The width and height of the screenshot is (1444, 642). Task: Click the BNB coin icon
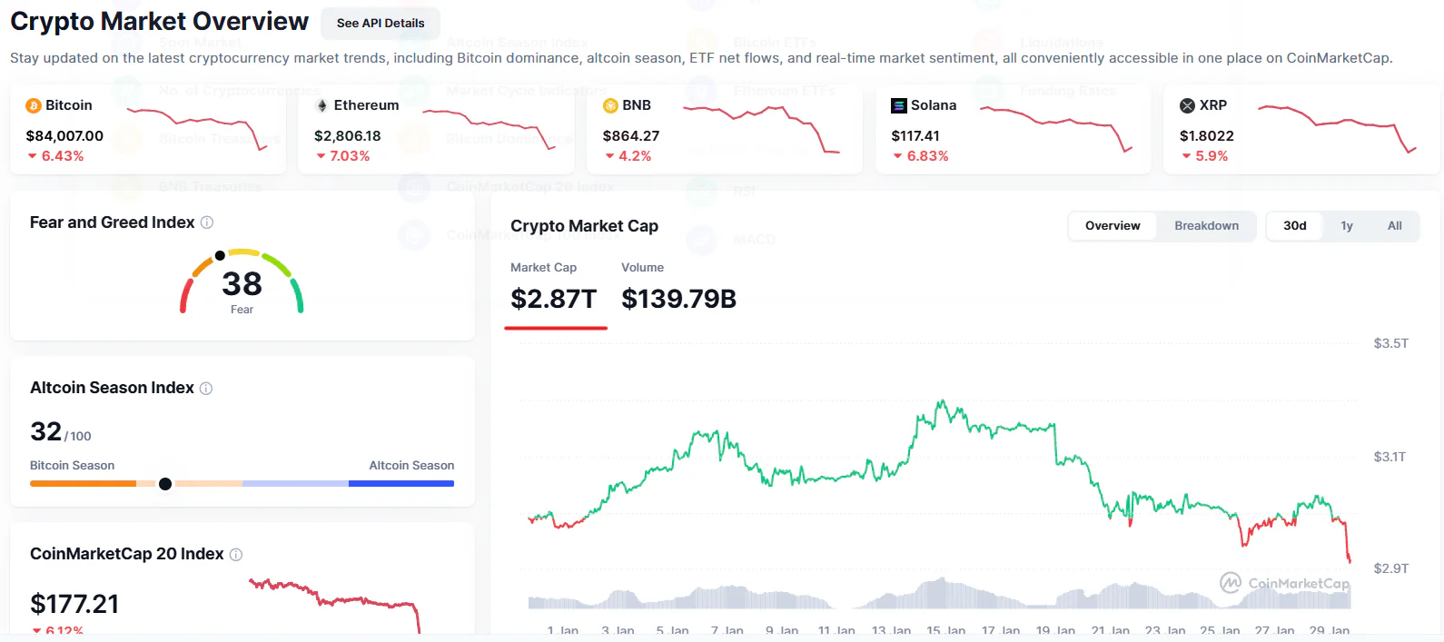click(x=610, y=105)
